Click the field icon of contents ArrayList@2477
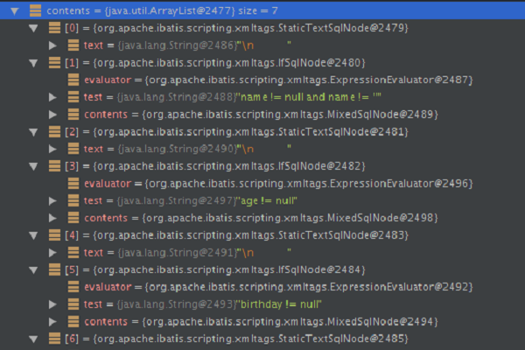 click(36, 10)
